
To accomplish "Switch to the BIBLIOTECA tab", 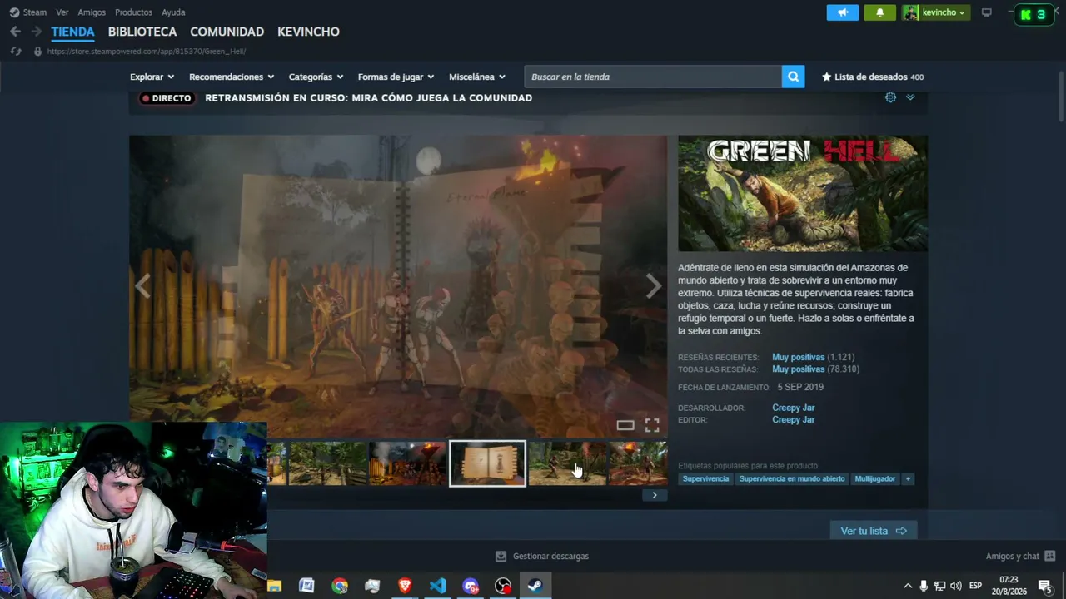I will tap(142, 32).
